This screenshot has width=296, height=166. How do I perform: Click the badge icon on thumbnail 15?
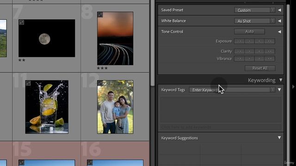(x=22, y=162)
